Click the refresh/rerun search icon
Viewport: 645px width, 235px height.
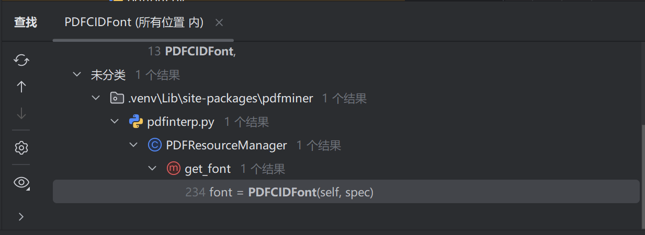coord(21,60)
